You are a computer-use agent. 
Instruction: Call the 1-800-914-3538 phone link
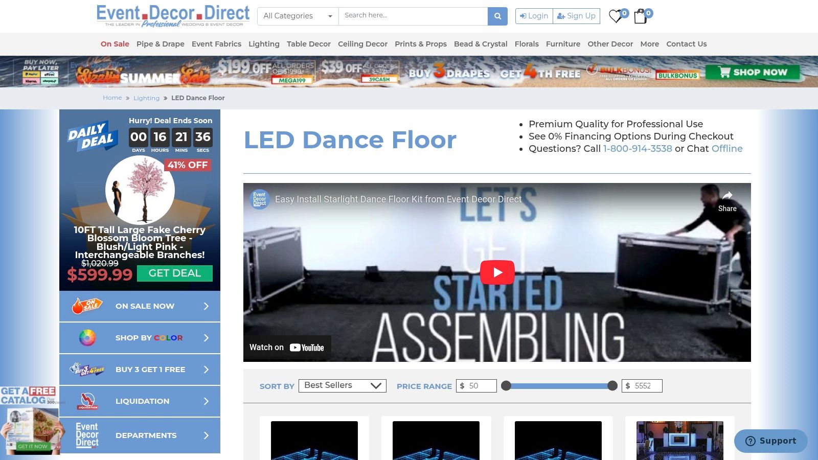(638, 149)
